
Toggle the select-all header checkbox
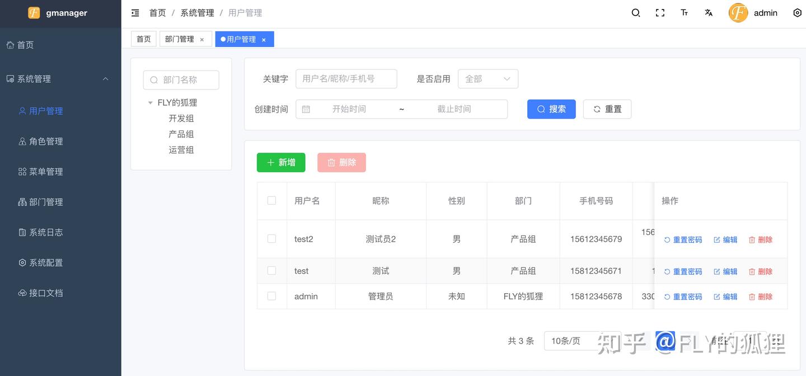[271, 200]
